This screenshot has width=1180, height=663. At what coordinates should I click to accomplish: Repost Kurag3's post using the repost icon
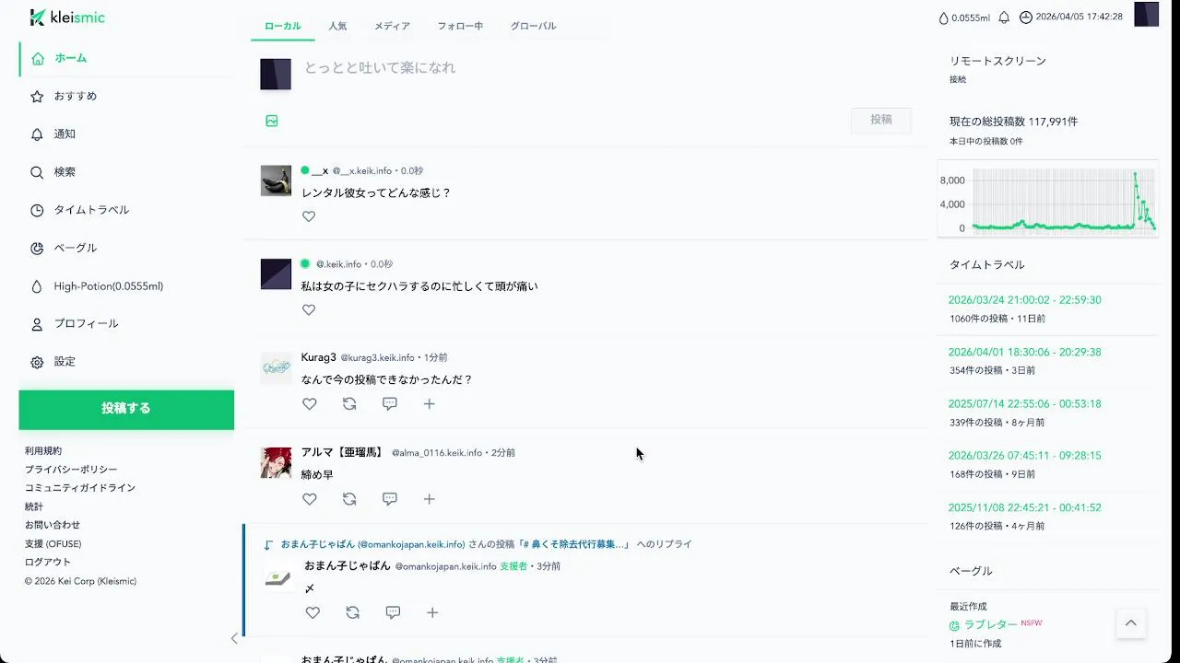349,403
